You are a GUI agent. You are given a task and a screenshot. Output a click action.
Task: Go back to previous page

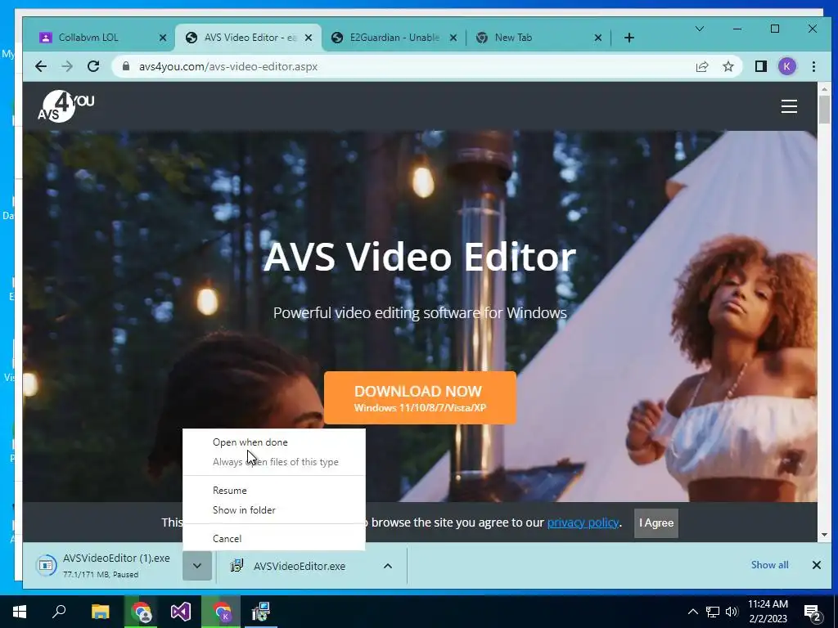(41, 66)
